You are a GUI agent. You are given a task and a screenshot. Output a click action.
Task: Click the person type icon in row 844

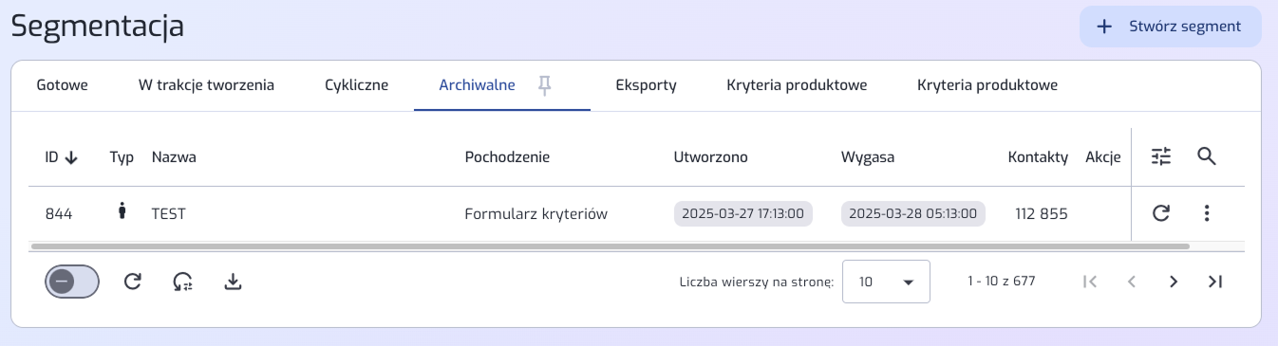point(122,212)
